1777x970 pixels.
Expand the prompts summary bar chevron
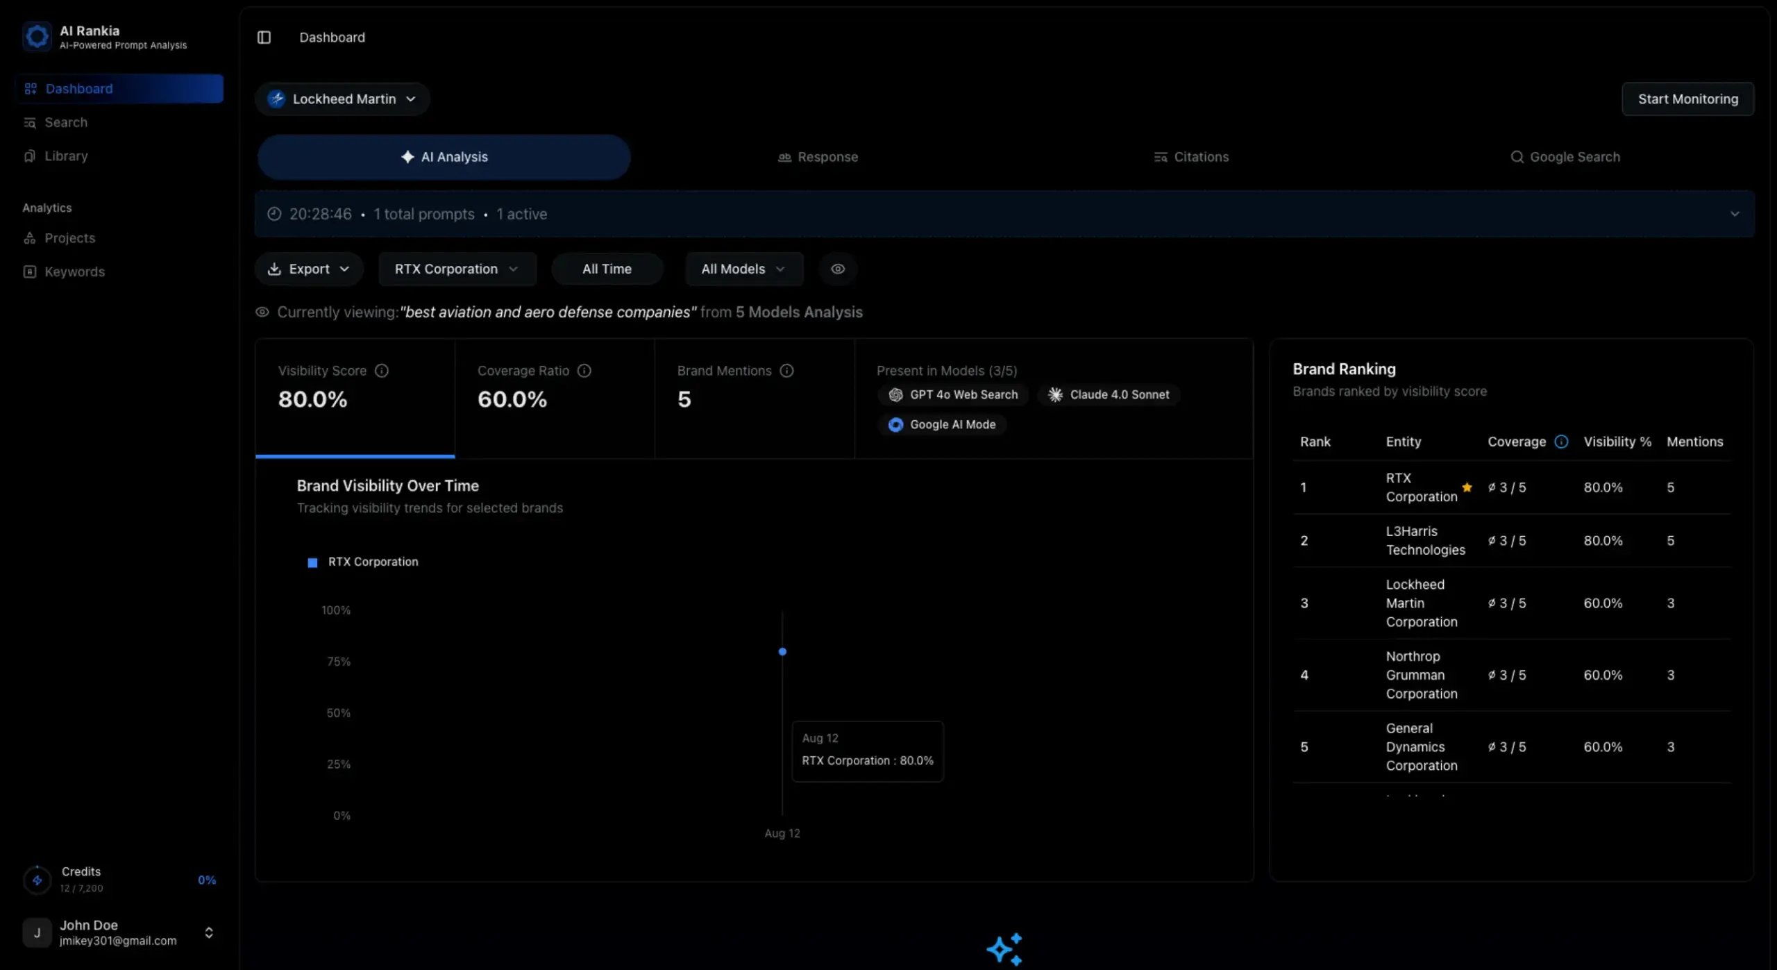[x=1735, y=214]
